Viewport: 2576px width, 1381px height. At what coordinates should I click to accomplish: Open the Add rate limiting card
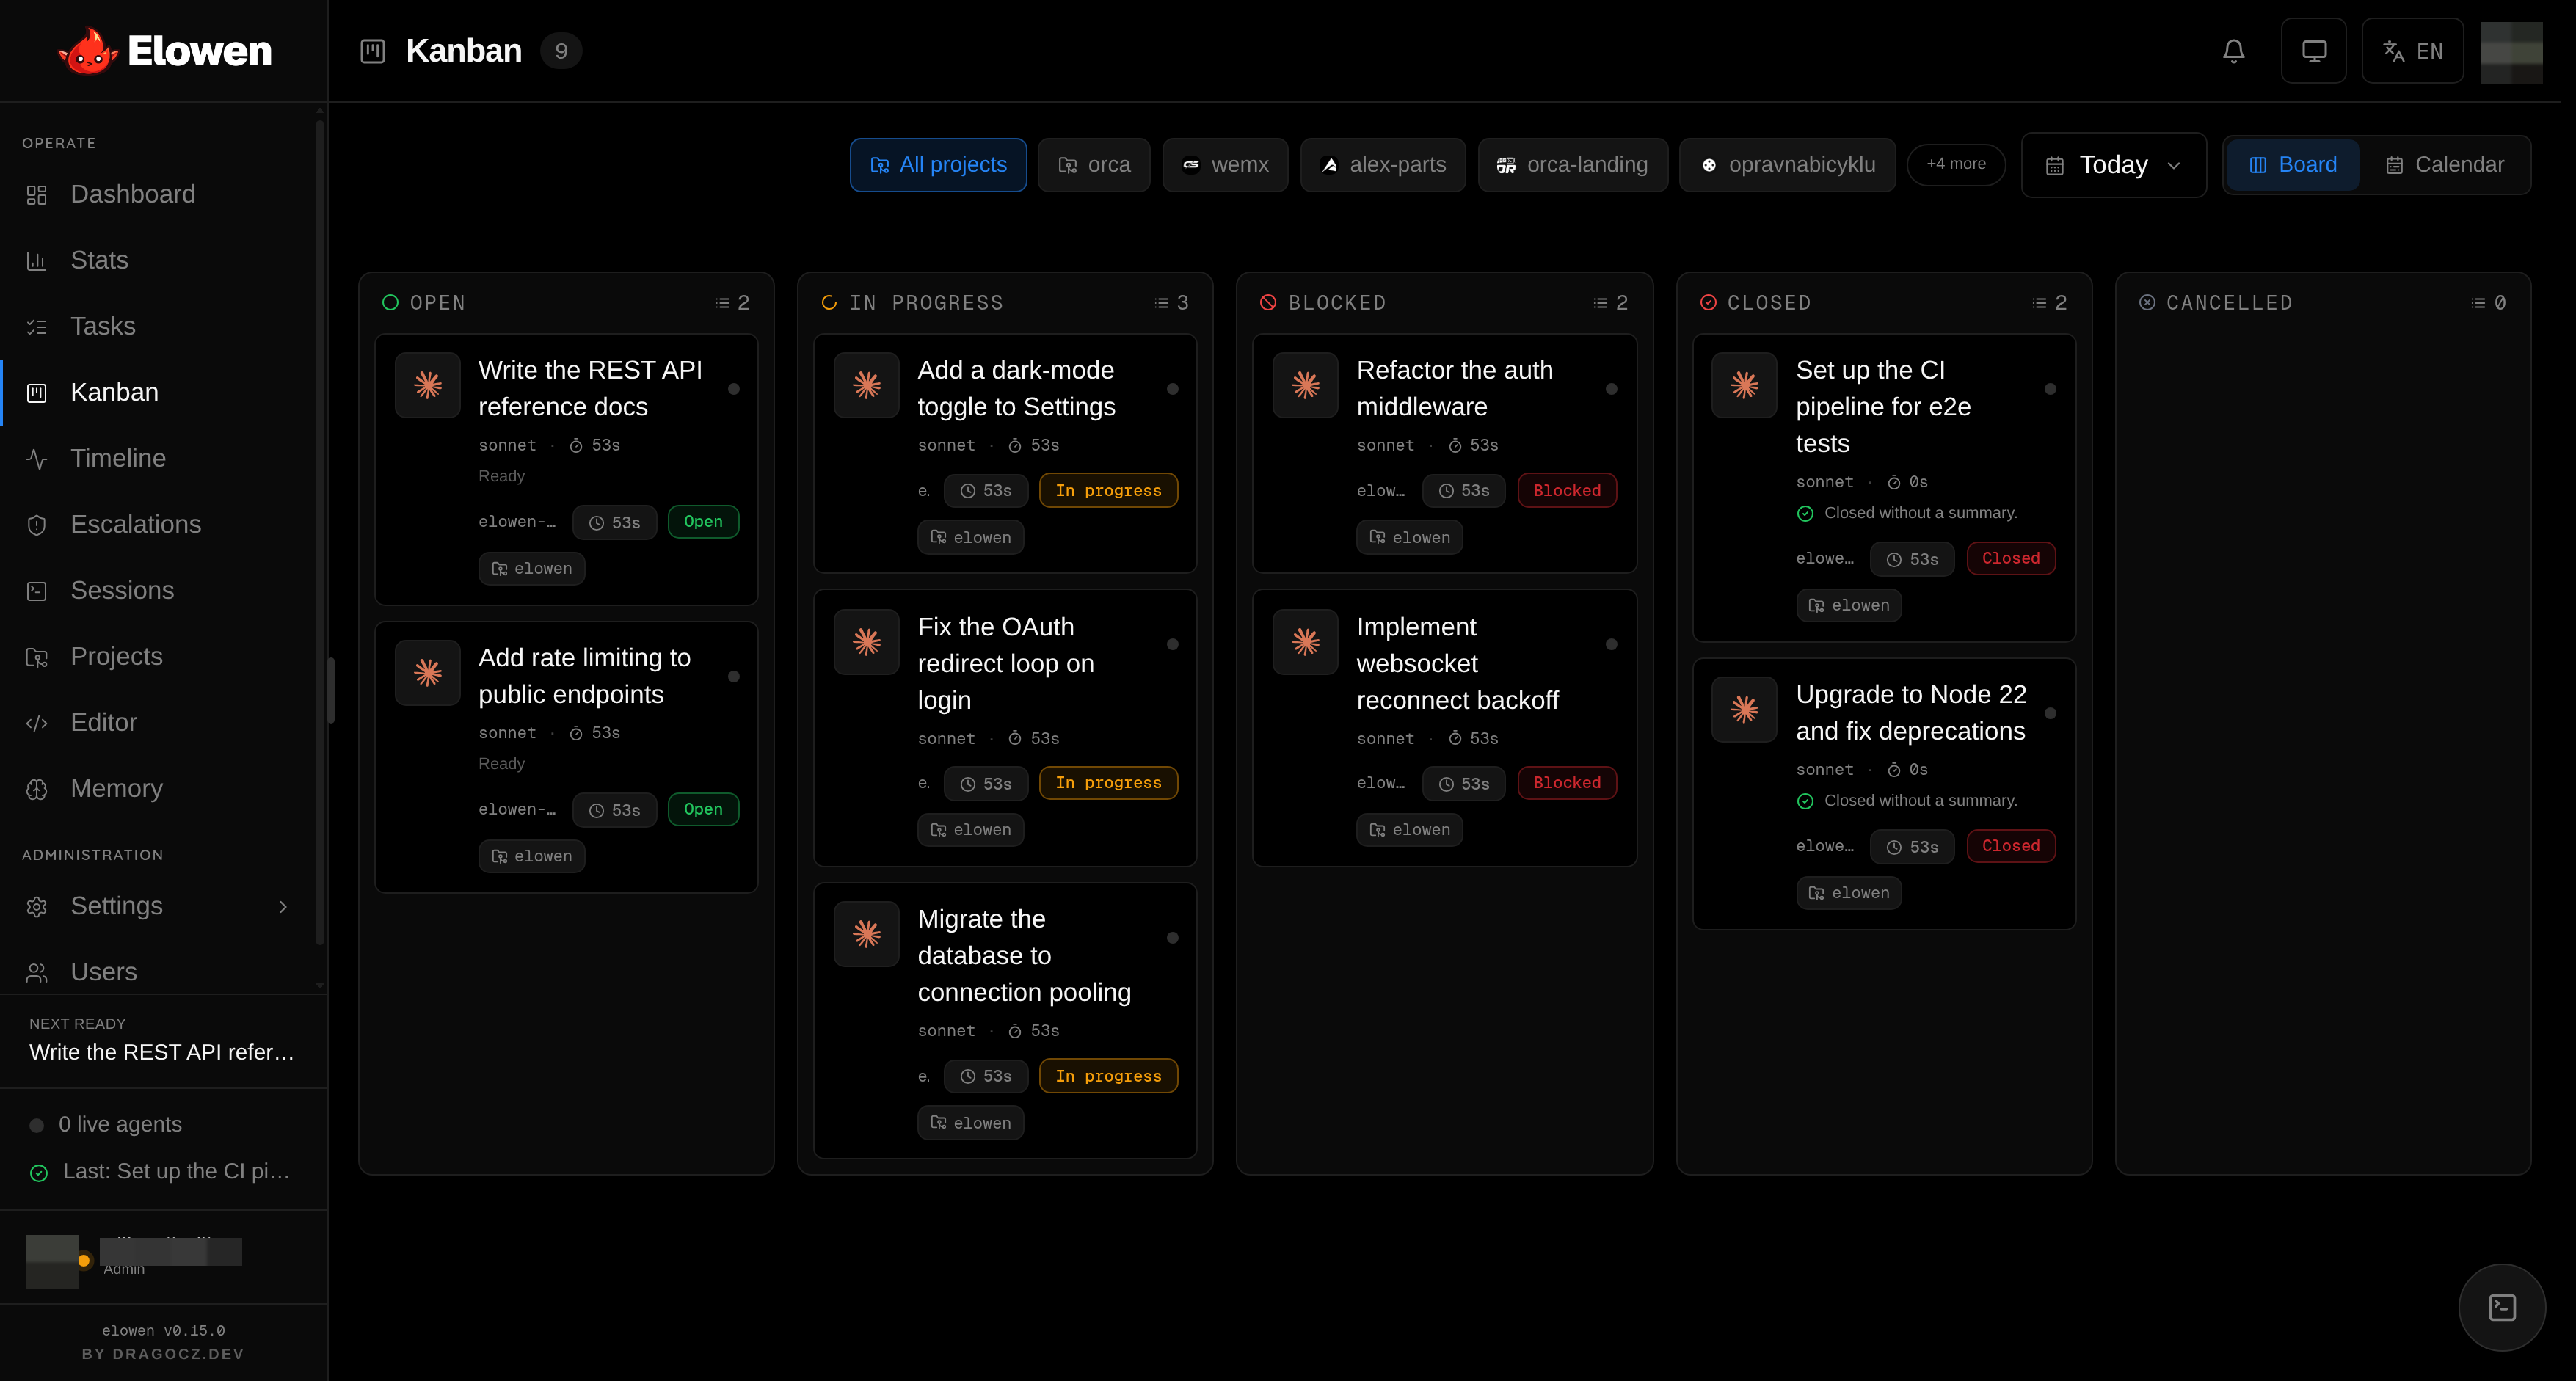click(x=566, y=757)
